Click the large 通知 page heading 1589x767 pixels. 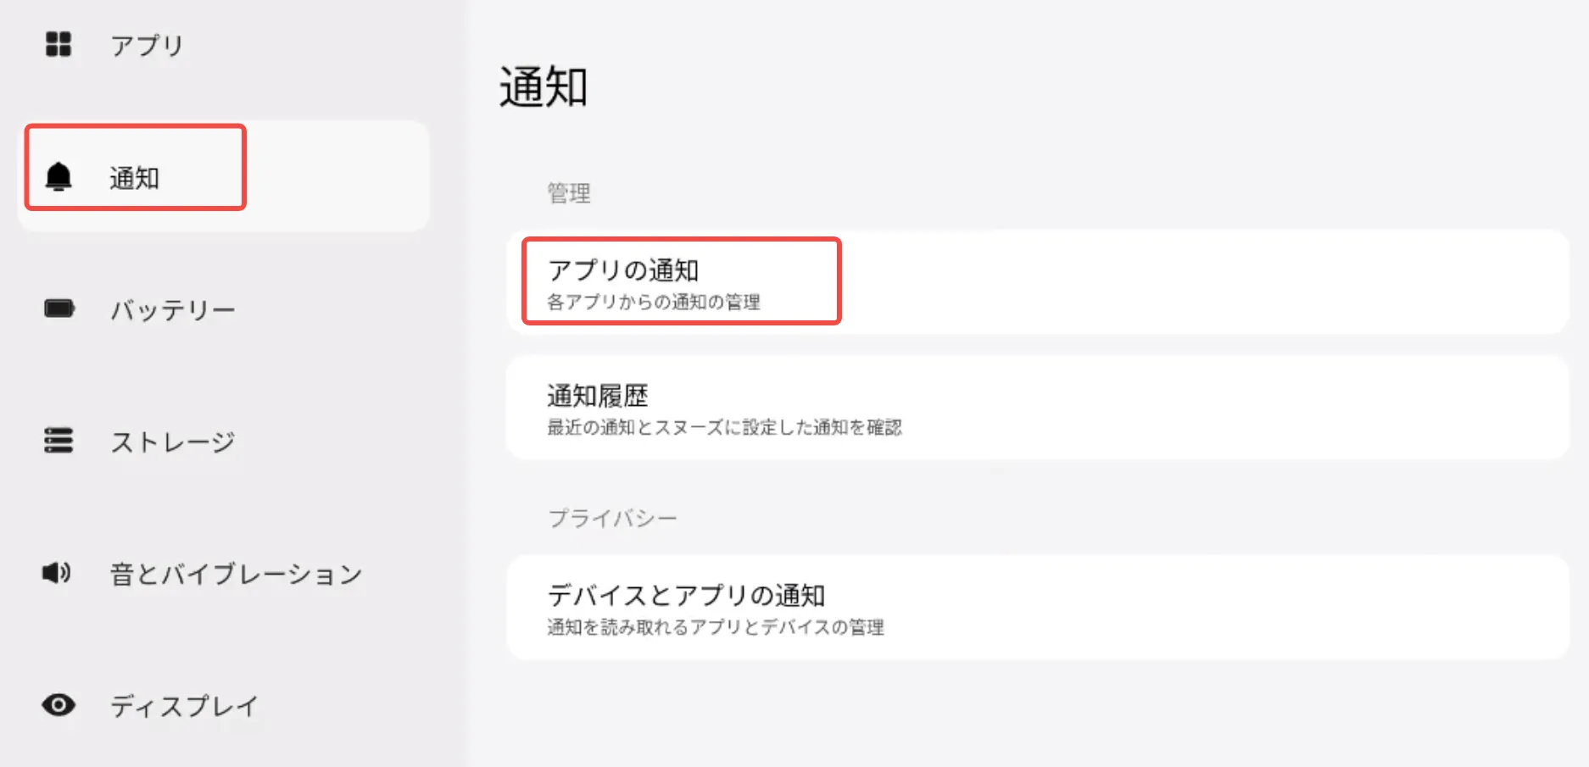[544, 87]
